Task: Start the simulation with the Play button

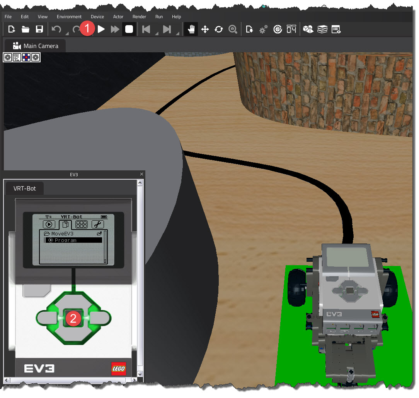Action: coord(101,29)
